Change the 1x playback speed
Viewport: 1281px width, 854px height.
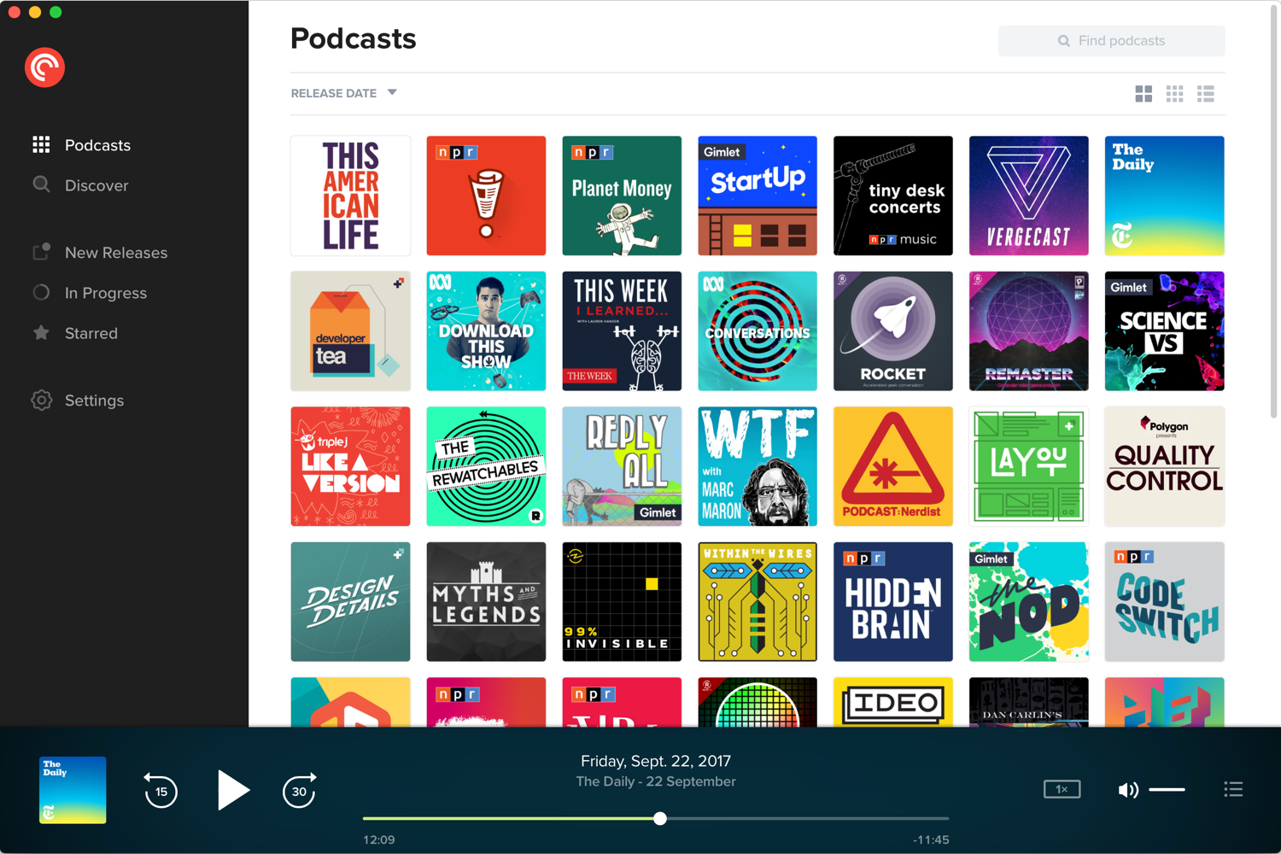tap(1062, 789)
